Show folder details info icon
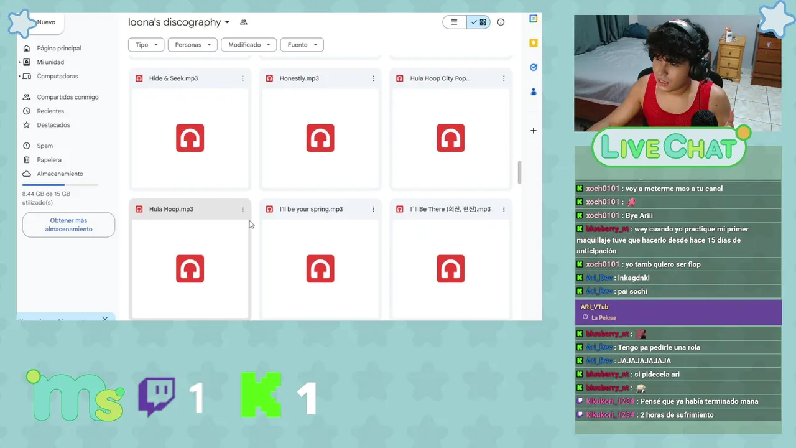This screenshot has width=796, height=448. tap(501, 22)
